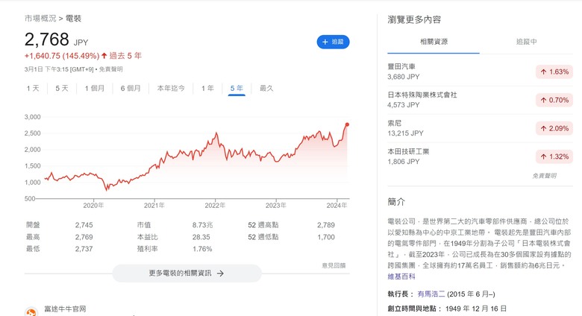Open the 本田技研工業 stock row
This screenshot has height=316, width=582.
tap(480, 157)
